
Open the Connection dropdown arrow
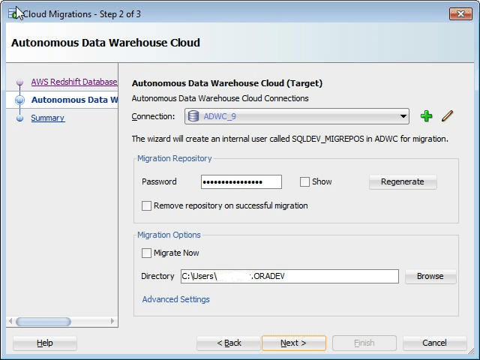point(403,116)
